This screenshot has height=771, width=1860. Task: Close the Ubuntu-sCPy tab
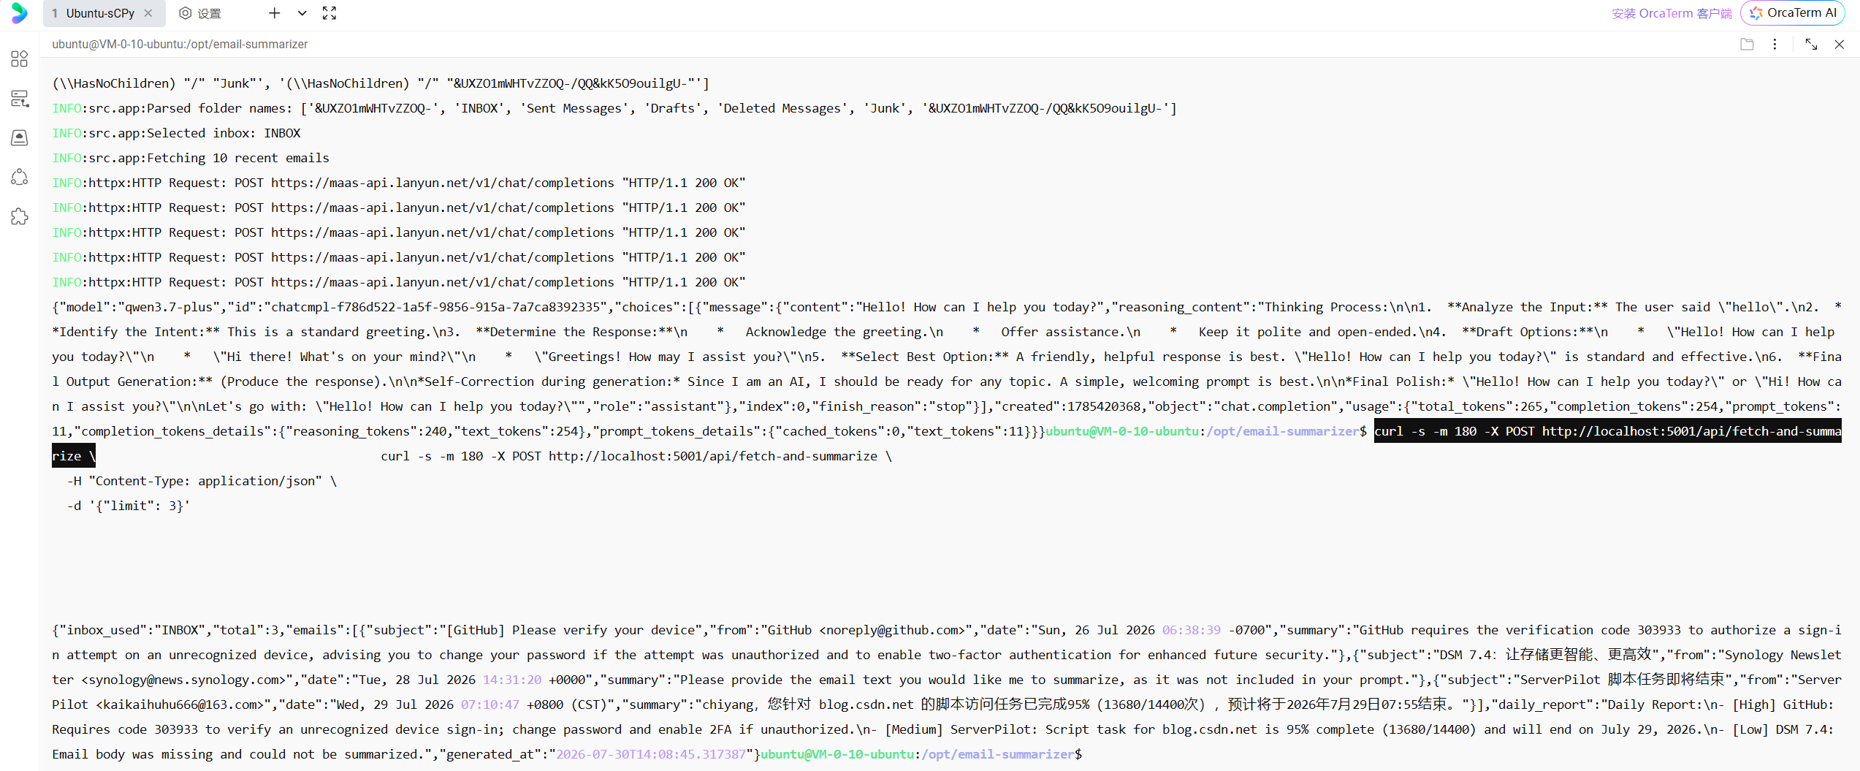(148, 13)
